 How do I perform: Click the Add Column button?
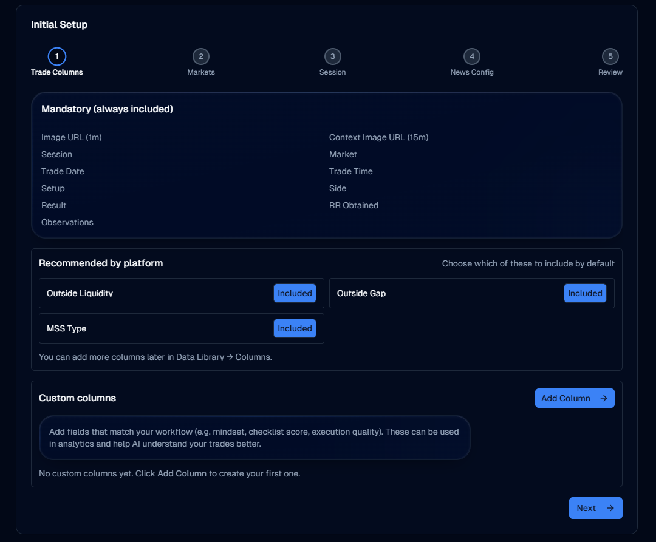click(575, 398)
